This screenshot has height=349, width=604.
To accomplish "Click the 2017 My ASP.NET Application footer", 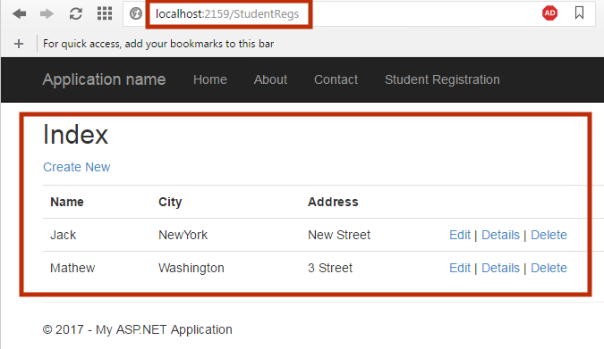I will [138, 329].
